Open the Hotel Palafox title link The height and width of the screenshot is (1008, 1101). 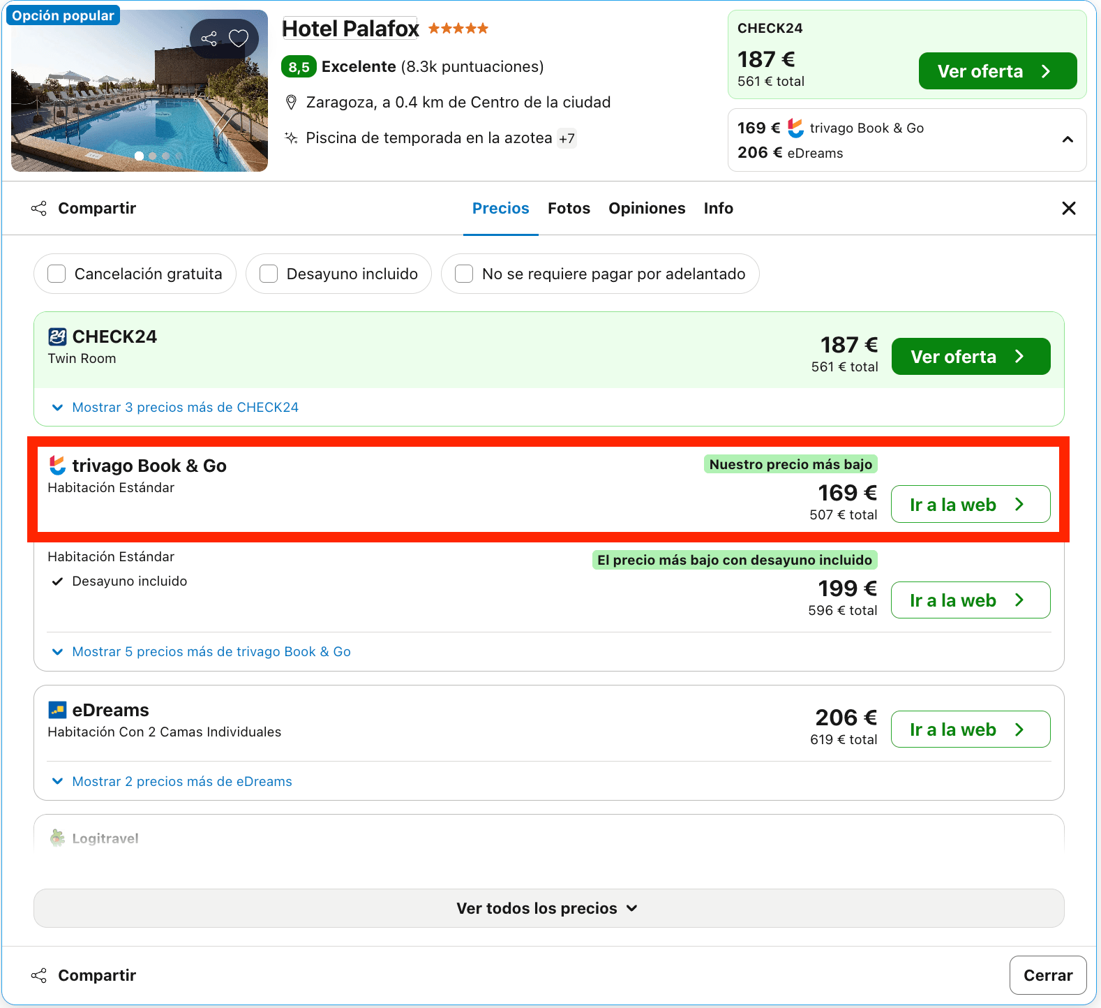[x=350, y=29]
